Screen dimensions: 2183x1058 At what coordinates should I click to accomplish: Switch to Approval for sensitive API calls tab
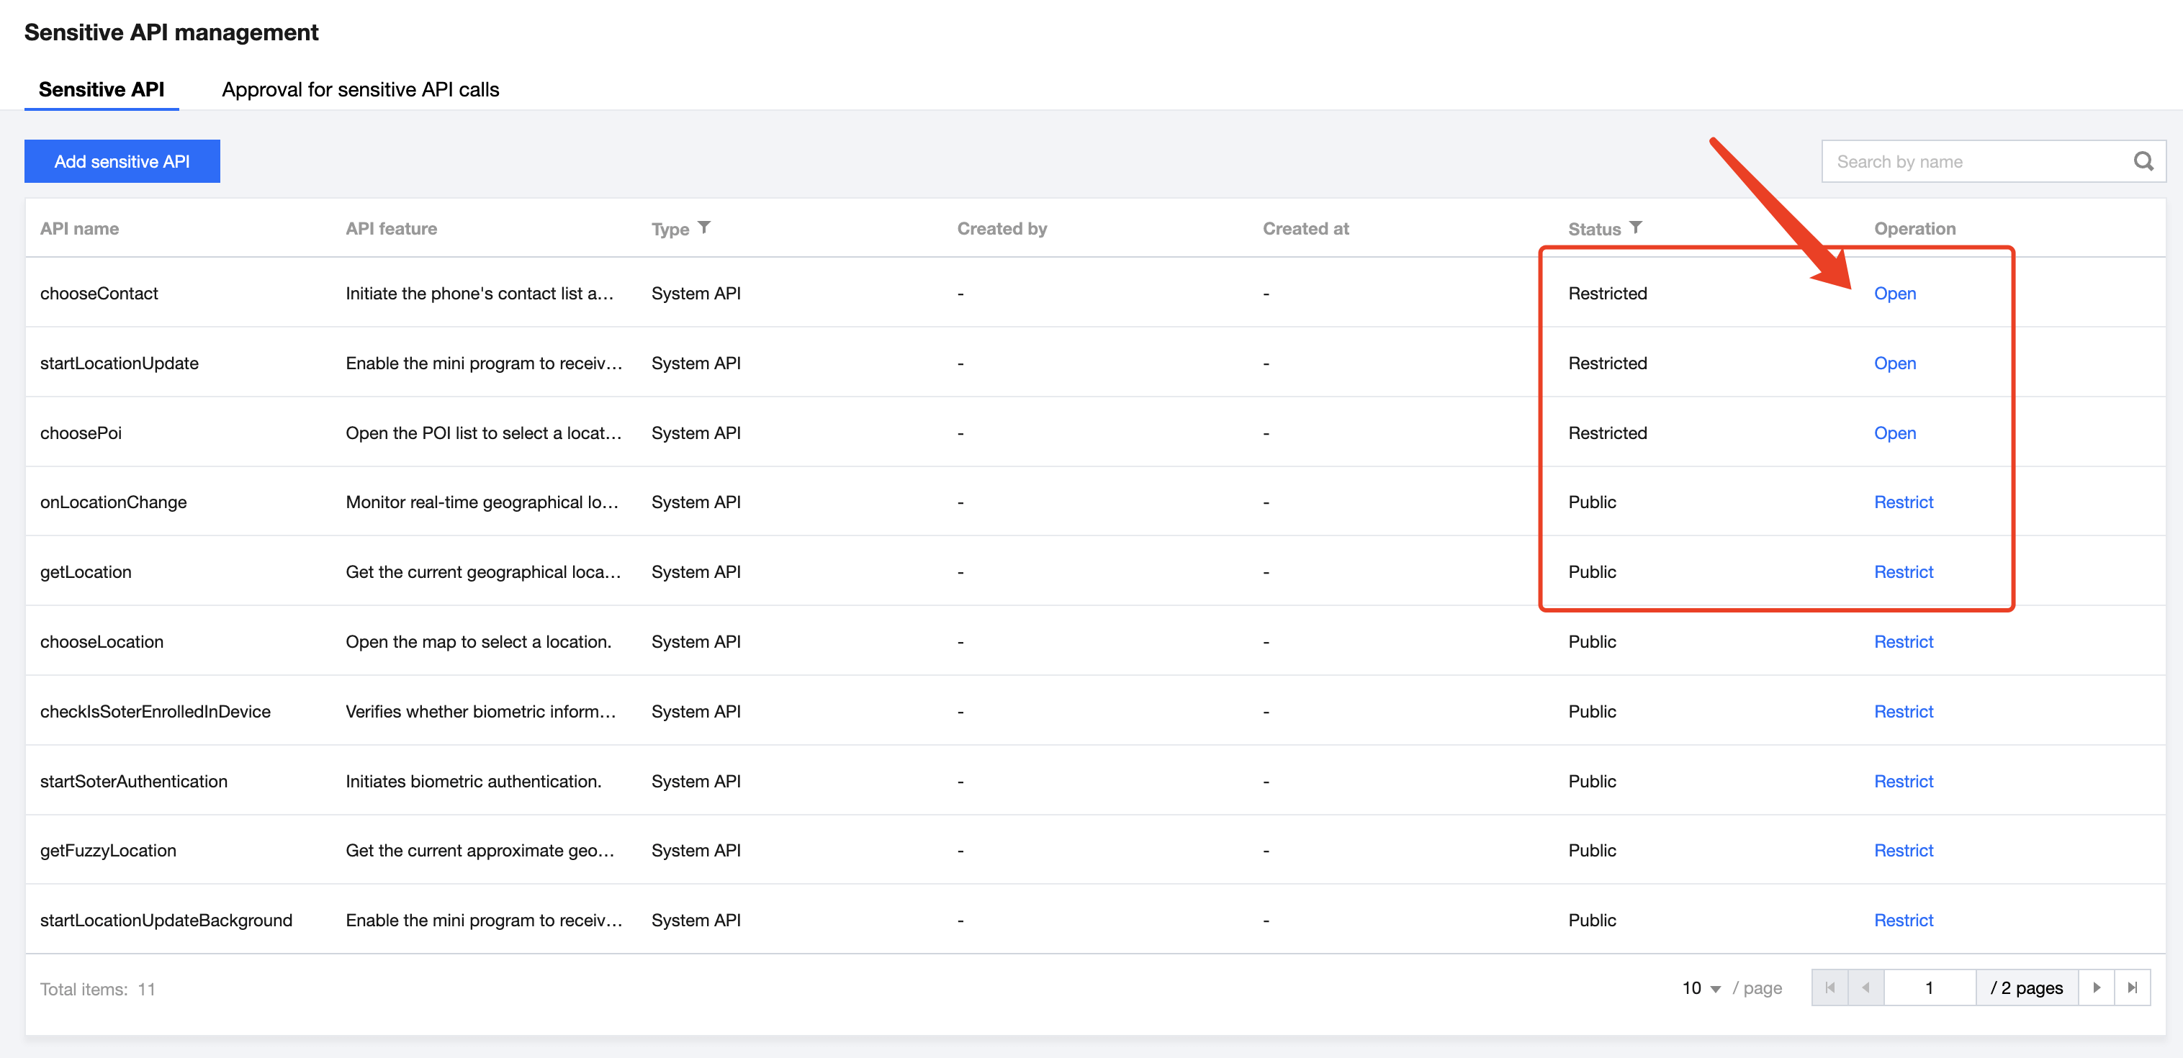[360, 90]
